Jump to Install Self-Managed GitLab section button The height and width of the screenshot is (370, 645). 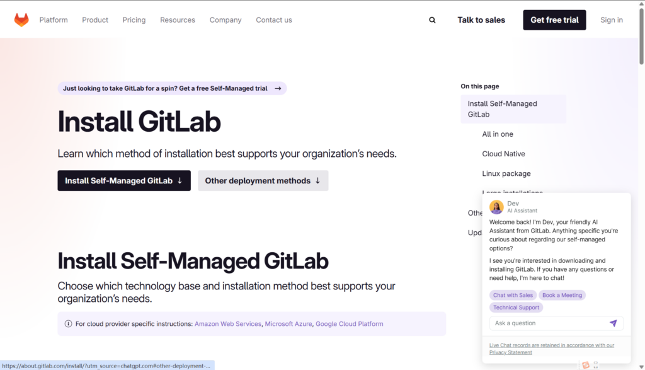[x=124, y=181]
